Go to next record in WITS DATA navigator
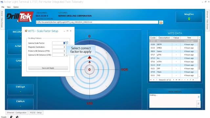Image resolution: width=210 pixels, height=118 pixels. (174, 80)
